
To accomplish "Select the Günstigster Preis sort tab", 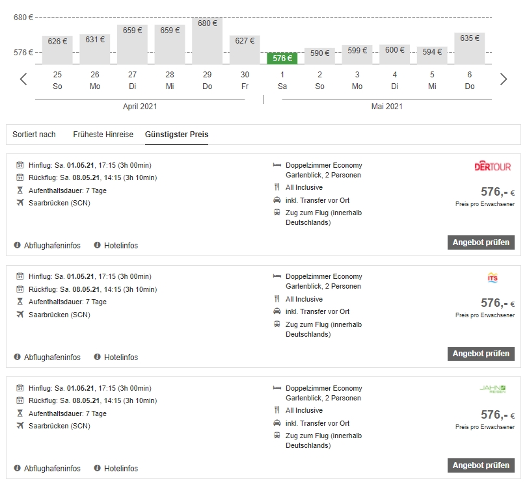I will pyautogui.click(x=176, y=135).
